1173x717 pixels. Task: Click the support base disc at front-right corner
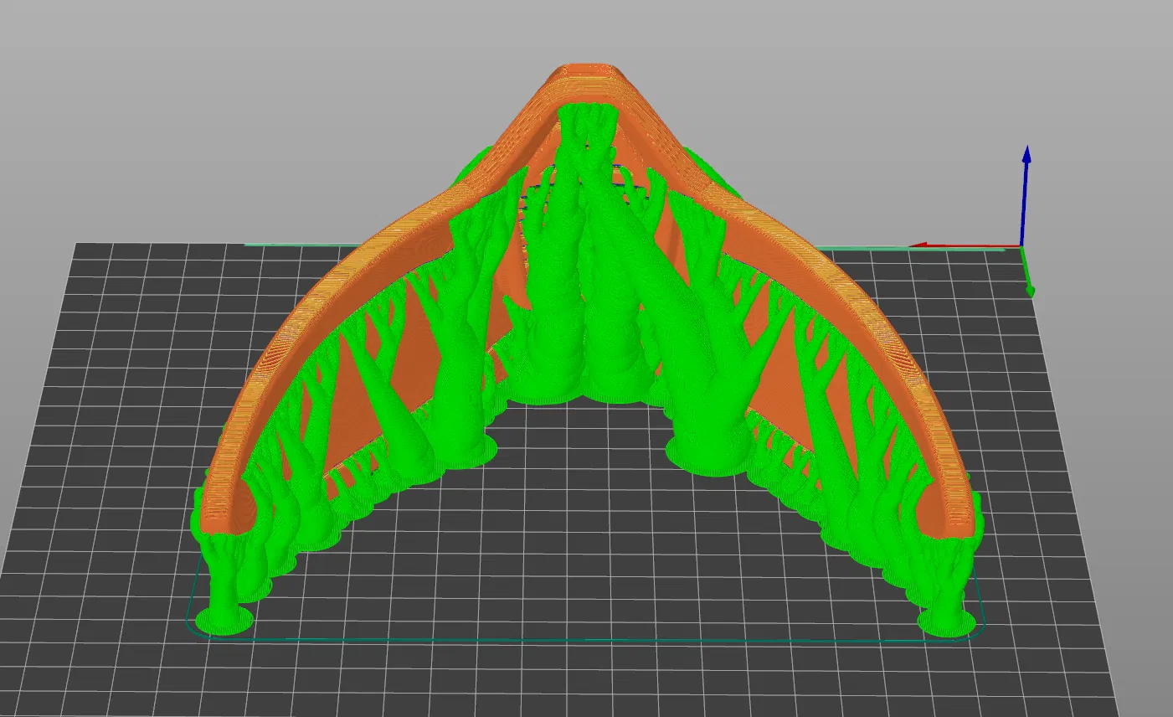click(x=947, y=622)
